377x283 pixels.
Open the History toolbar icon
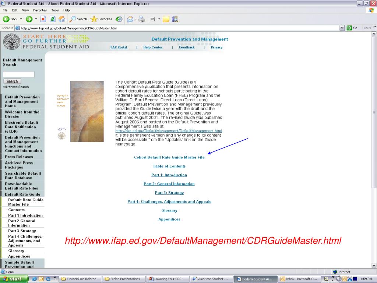[x=119, y=19]
